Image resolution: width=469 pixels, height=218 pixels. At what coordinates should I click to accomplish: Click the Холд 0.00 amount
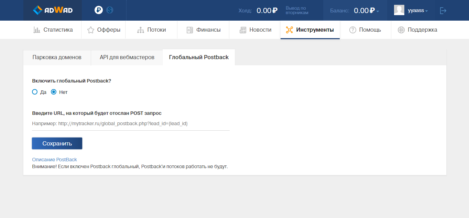[267, 11]
